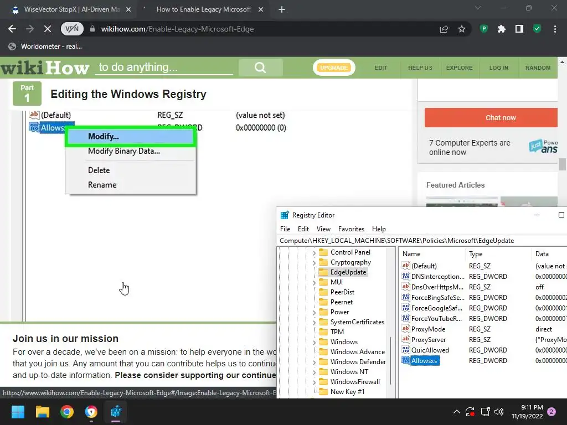The width and height of the screenshot is (567, 425).
Task: Bookmark this page with star icon
Action: point(462,29)
